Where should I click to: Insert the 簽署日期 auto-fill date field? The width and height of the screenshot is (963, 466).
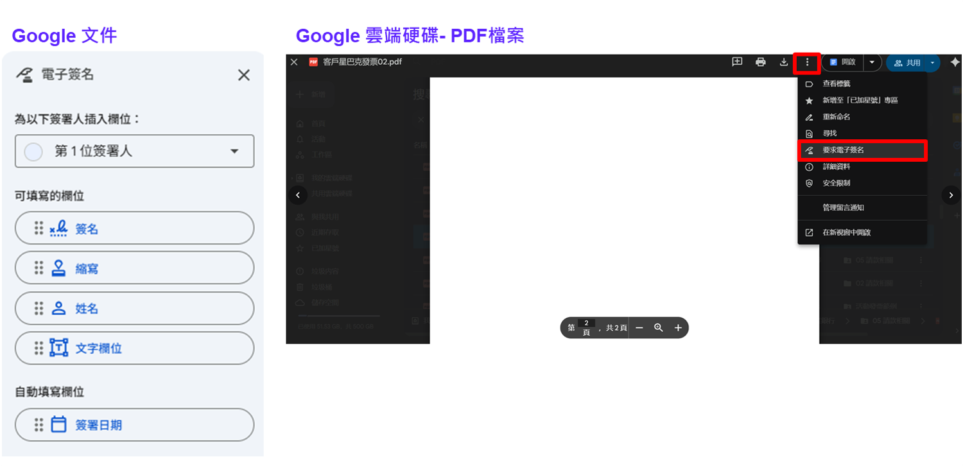[x=135, y=425]
